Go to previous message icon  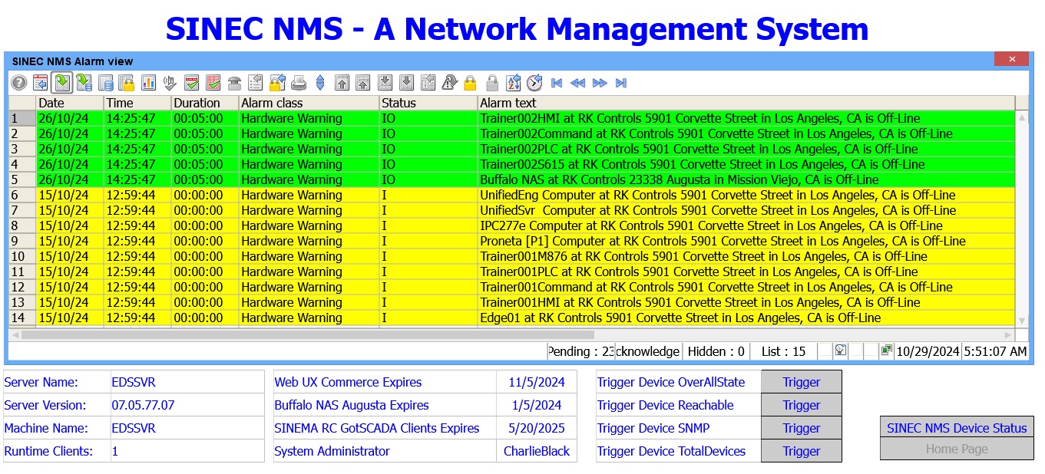pos(362,83)
